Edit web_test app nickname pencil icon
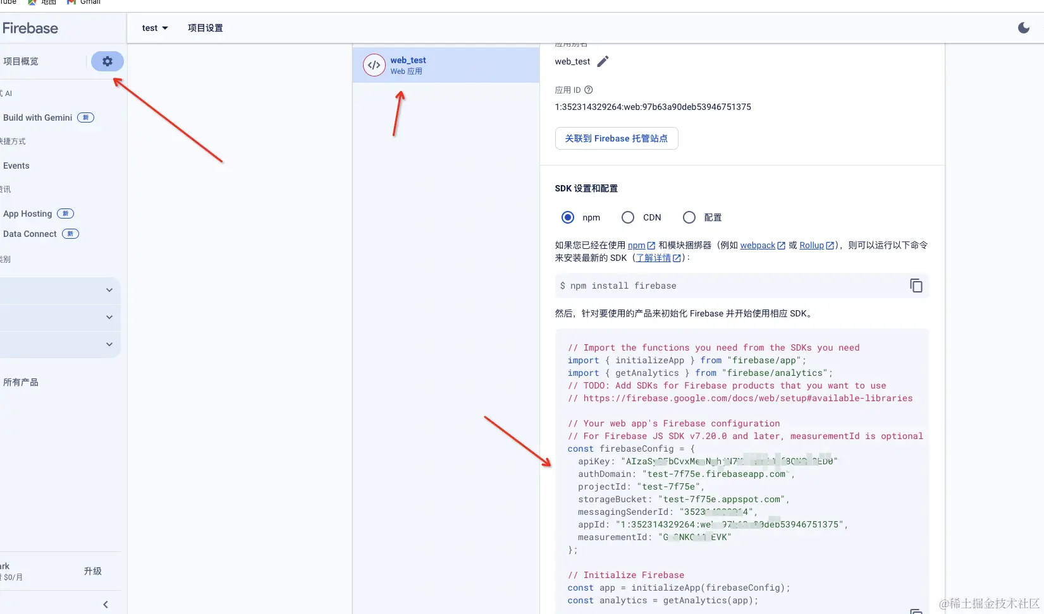1044x614 pixels. tap(603, 61)
